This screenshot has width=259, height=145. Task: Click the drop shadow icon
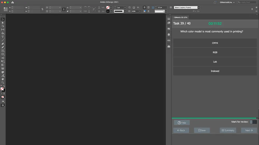coord(134,7)
